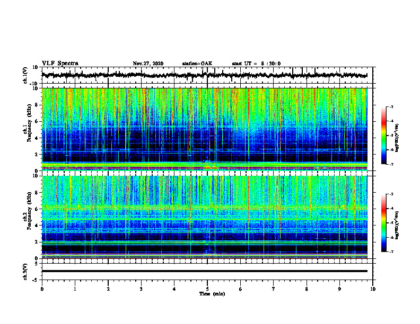Viewport: 420px width, 324px height.
Task: Click the -7 tick on ch.1 colorbar
Action: (391, 164)
